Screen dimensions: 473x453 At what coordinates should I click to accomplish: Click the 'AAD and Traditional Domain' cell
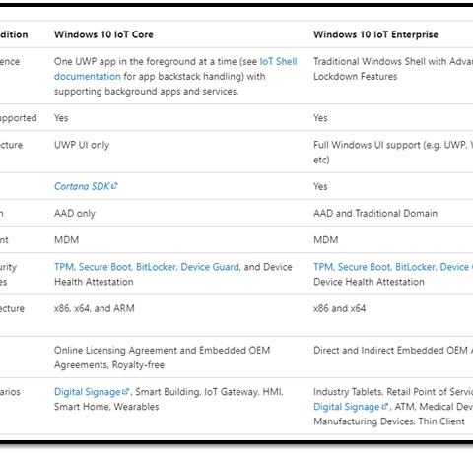tap(375, 213)
